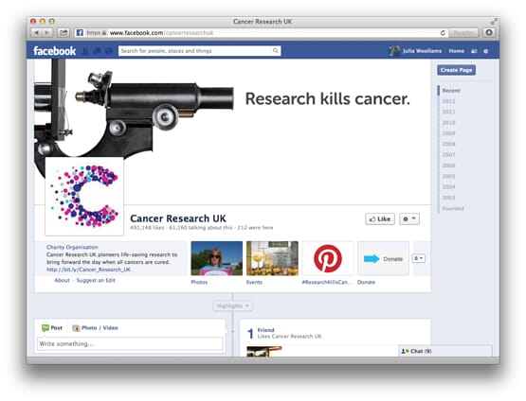Expand the more apps count dropdown

[x=419, y=258]
